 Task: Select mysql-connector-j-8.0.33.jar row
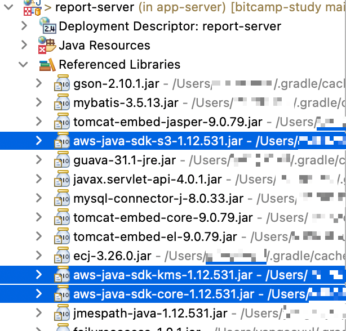click(x=173, y=198)
